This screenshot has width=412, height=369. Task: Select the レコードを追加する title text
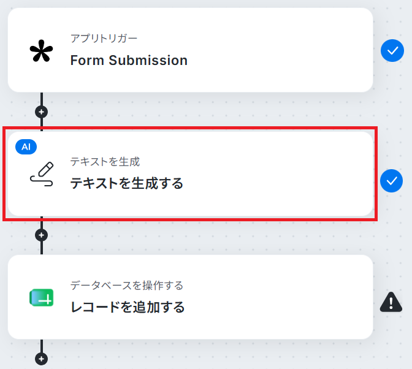[x=128, y=307]
